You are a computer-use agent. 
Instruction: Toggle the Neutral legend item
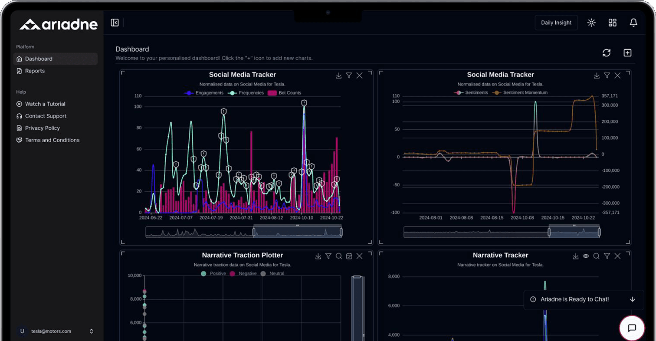[x=272, y=273]
